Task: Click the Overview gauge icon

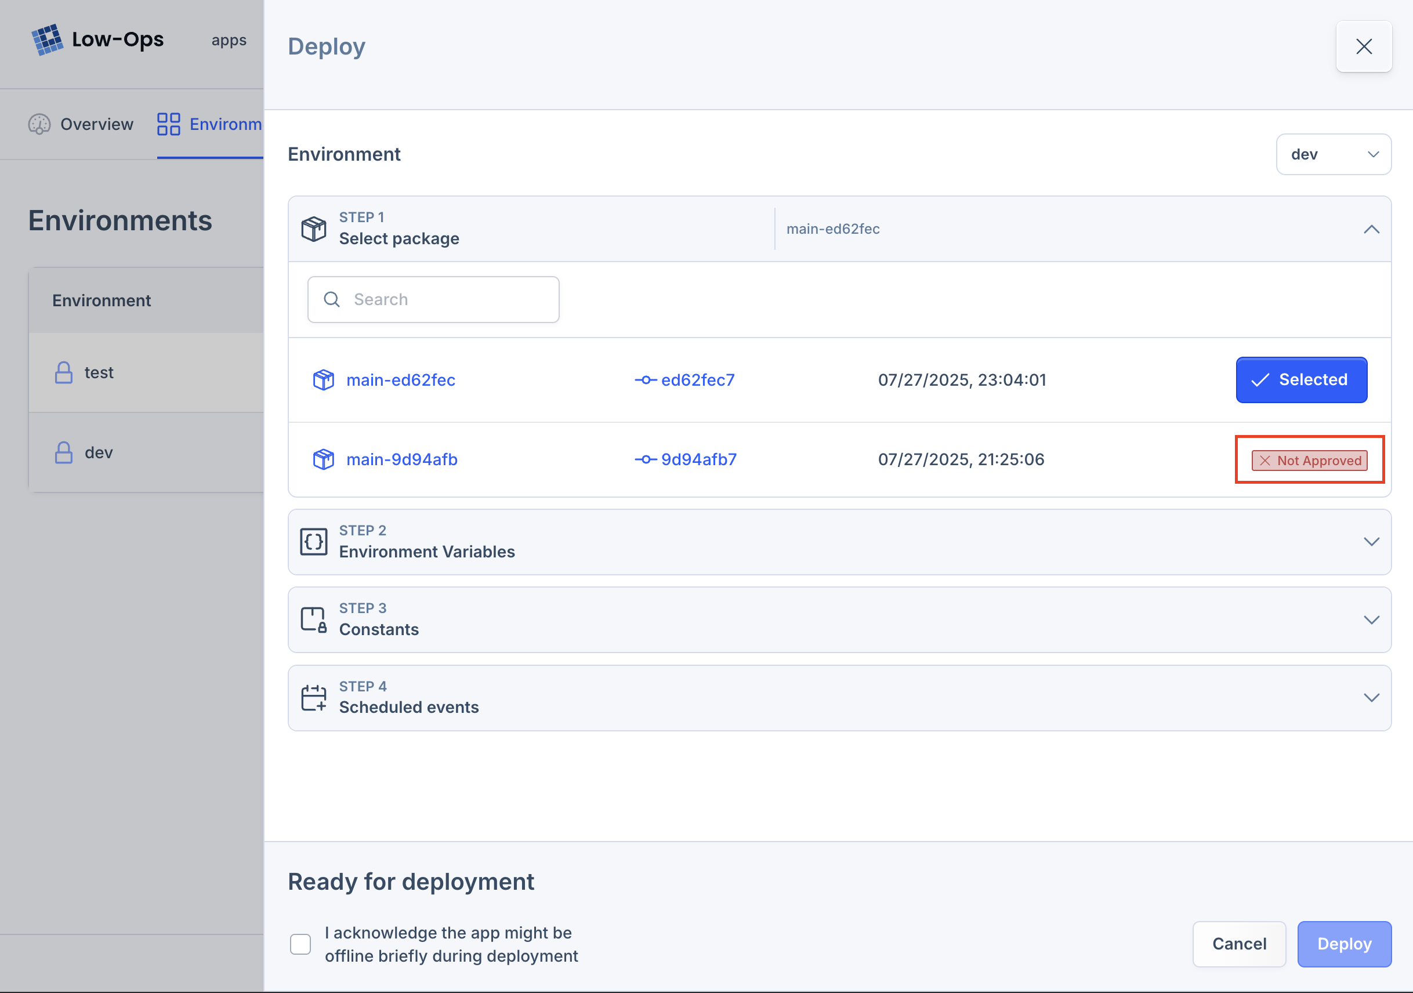Action: (39, 124)
